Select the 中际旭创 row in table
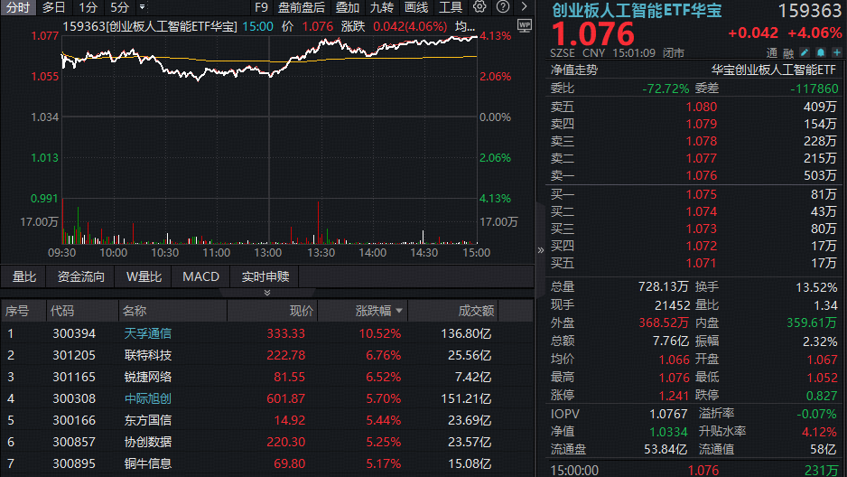This screenshot has height=477, width=847. click(x=148, y=398)
